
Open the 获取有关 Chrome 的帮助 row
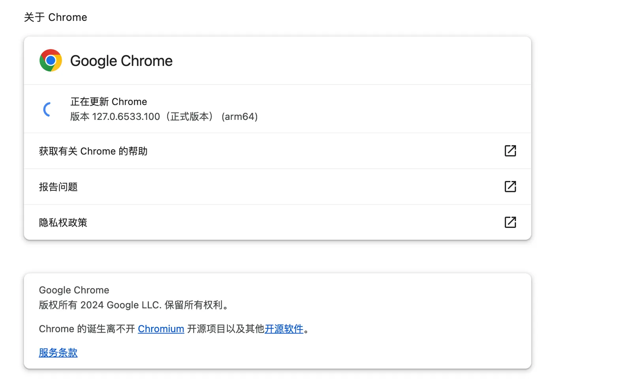[277, 151]
